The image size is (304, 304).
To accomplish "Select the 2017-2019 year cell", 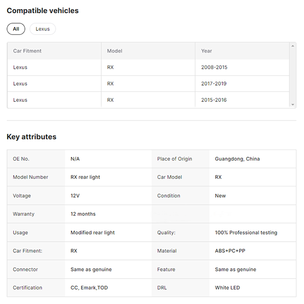I will click(214, 84).
